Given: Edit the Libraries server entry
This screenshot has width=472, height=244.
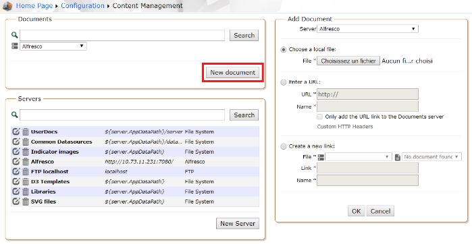Looking at the screenshot, I should tap(16, 191).
